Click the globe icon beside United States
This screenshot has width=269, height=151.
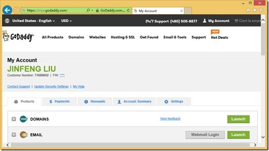pos(7,21)
